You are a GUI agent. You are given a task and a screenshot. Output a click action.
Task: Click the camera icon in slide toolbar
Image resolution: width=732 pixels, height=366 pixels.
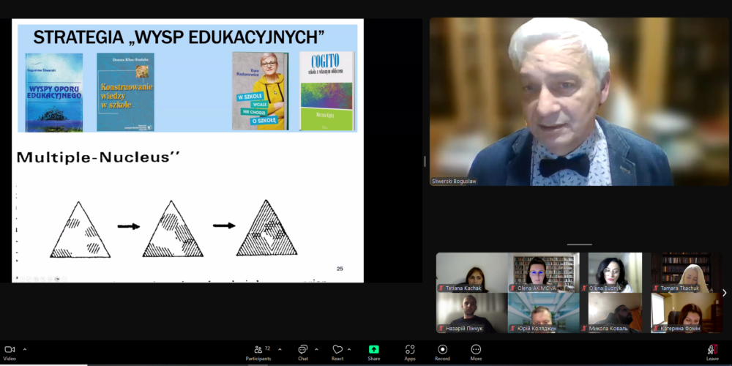pyautogui.click(x=57, y=279)
